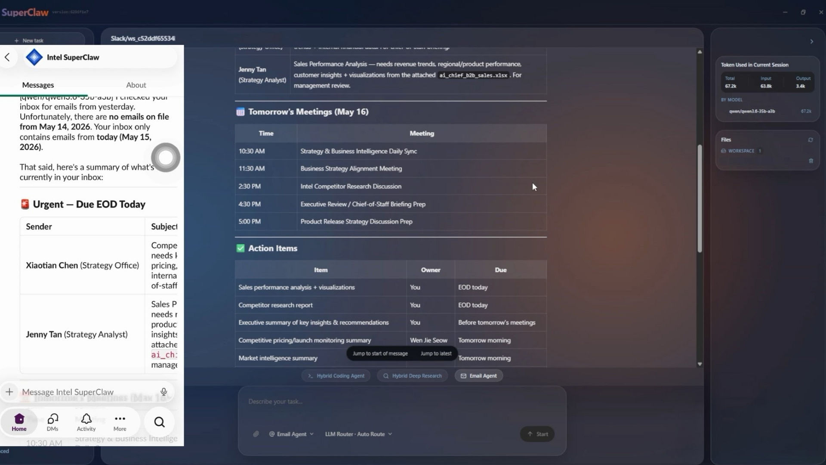Collapse right sidebar with chevron arrow
This screenshot has width=826, height=465.
[x=811, y=42]
